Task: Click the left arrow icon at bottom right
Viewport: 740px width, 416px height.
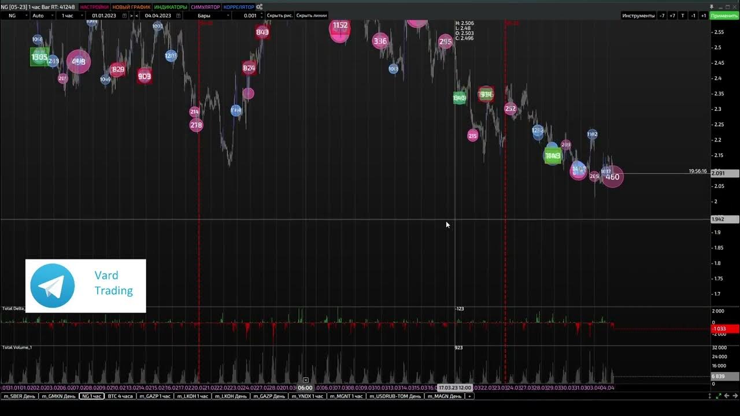Action: [x=727, y=396]
